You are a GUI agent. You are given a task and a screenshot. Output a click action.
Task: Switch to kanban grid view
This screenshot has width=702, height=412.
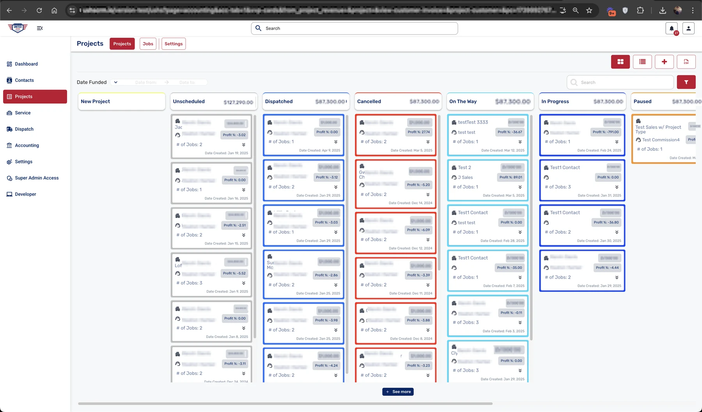[620, 62]
